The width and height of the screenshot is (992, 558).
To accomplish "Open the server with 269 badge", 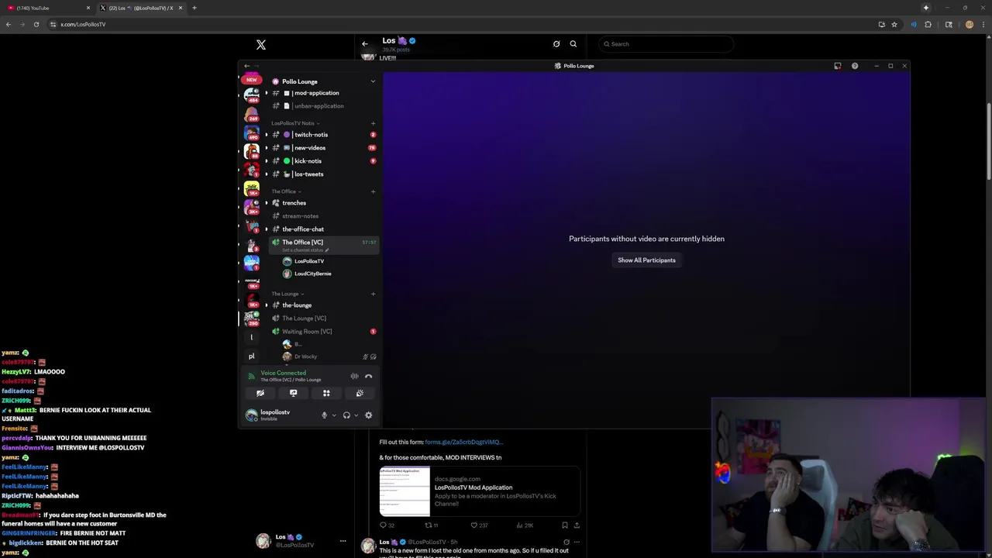I will [251, 114].
